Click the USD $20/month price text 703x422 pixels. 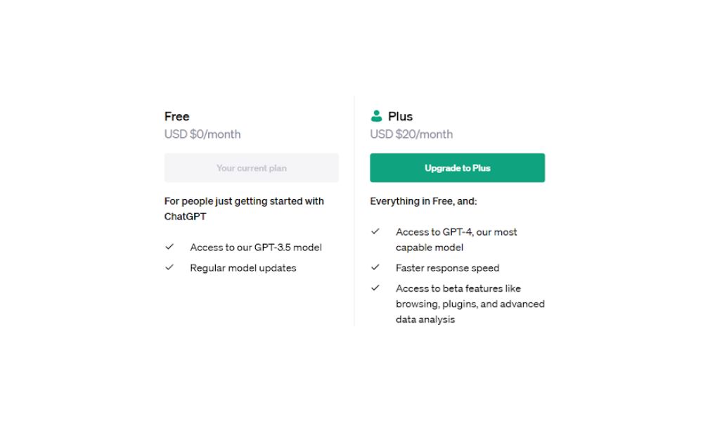[x=411, y=134]
